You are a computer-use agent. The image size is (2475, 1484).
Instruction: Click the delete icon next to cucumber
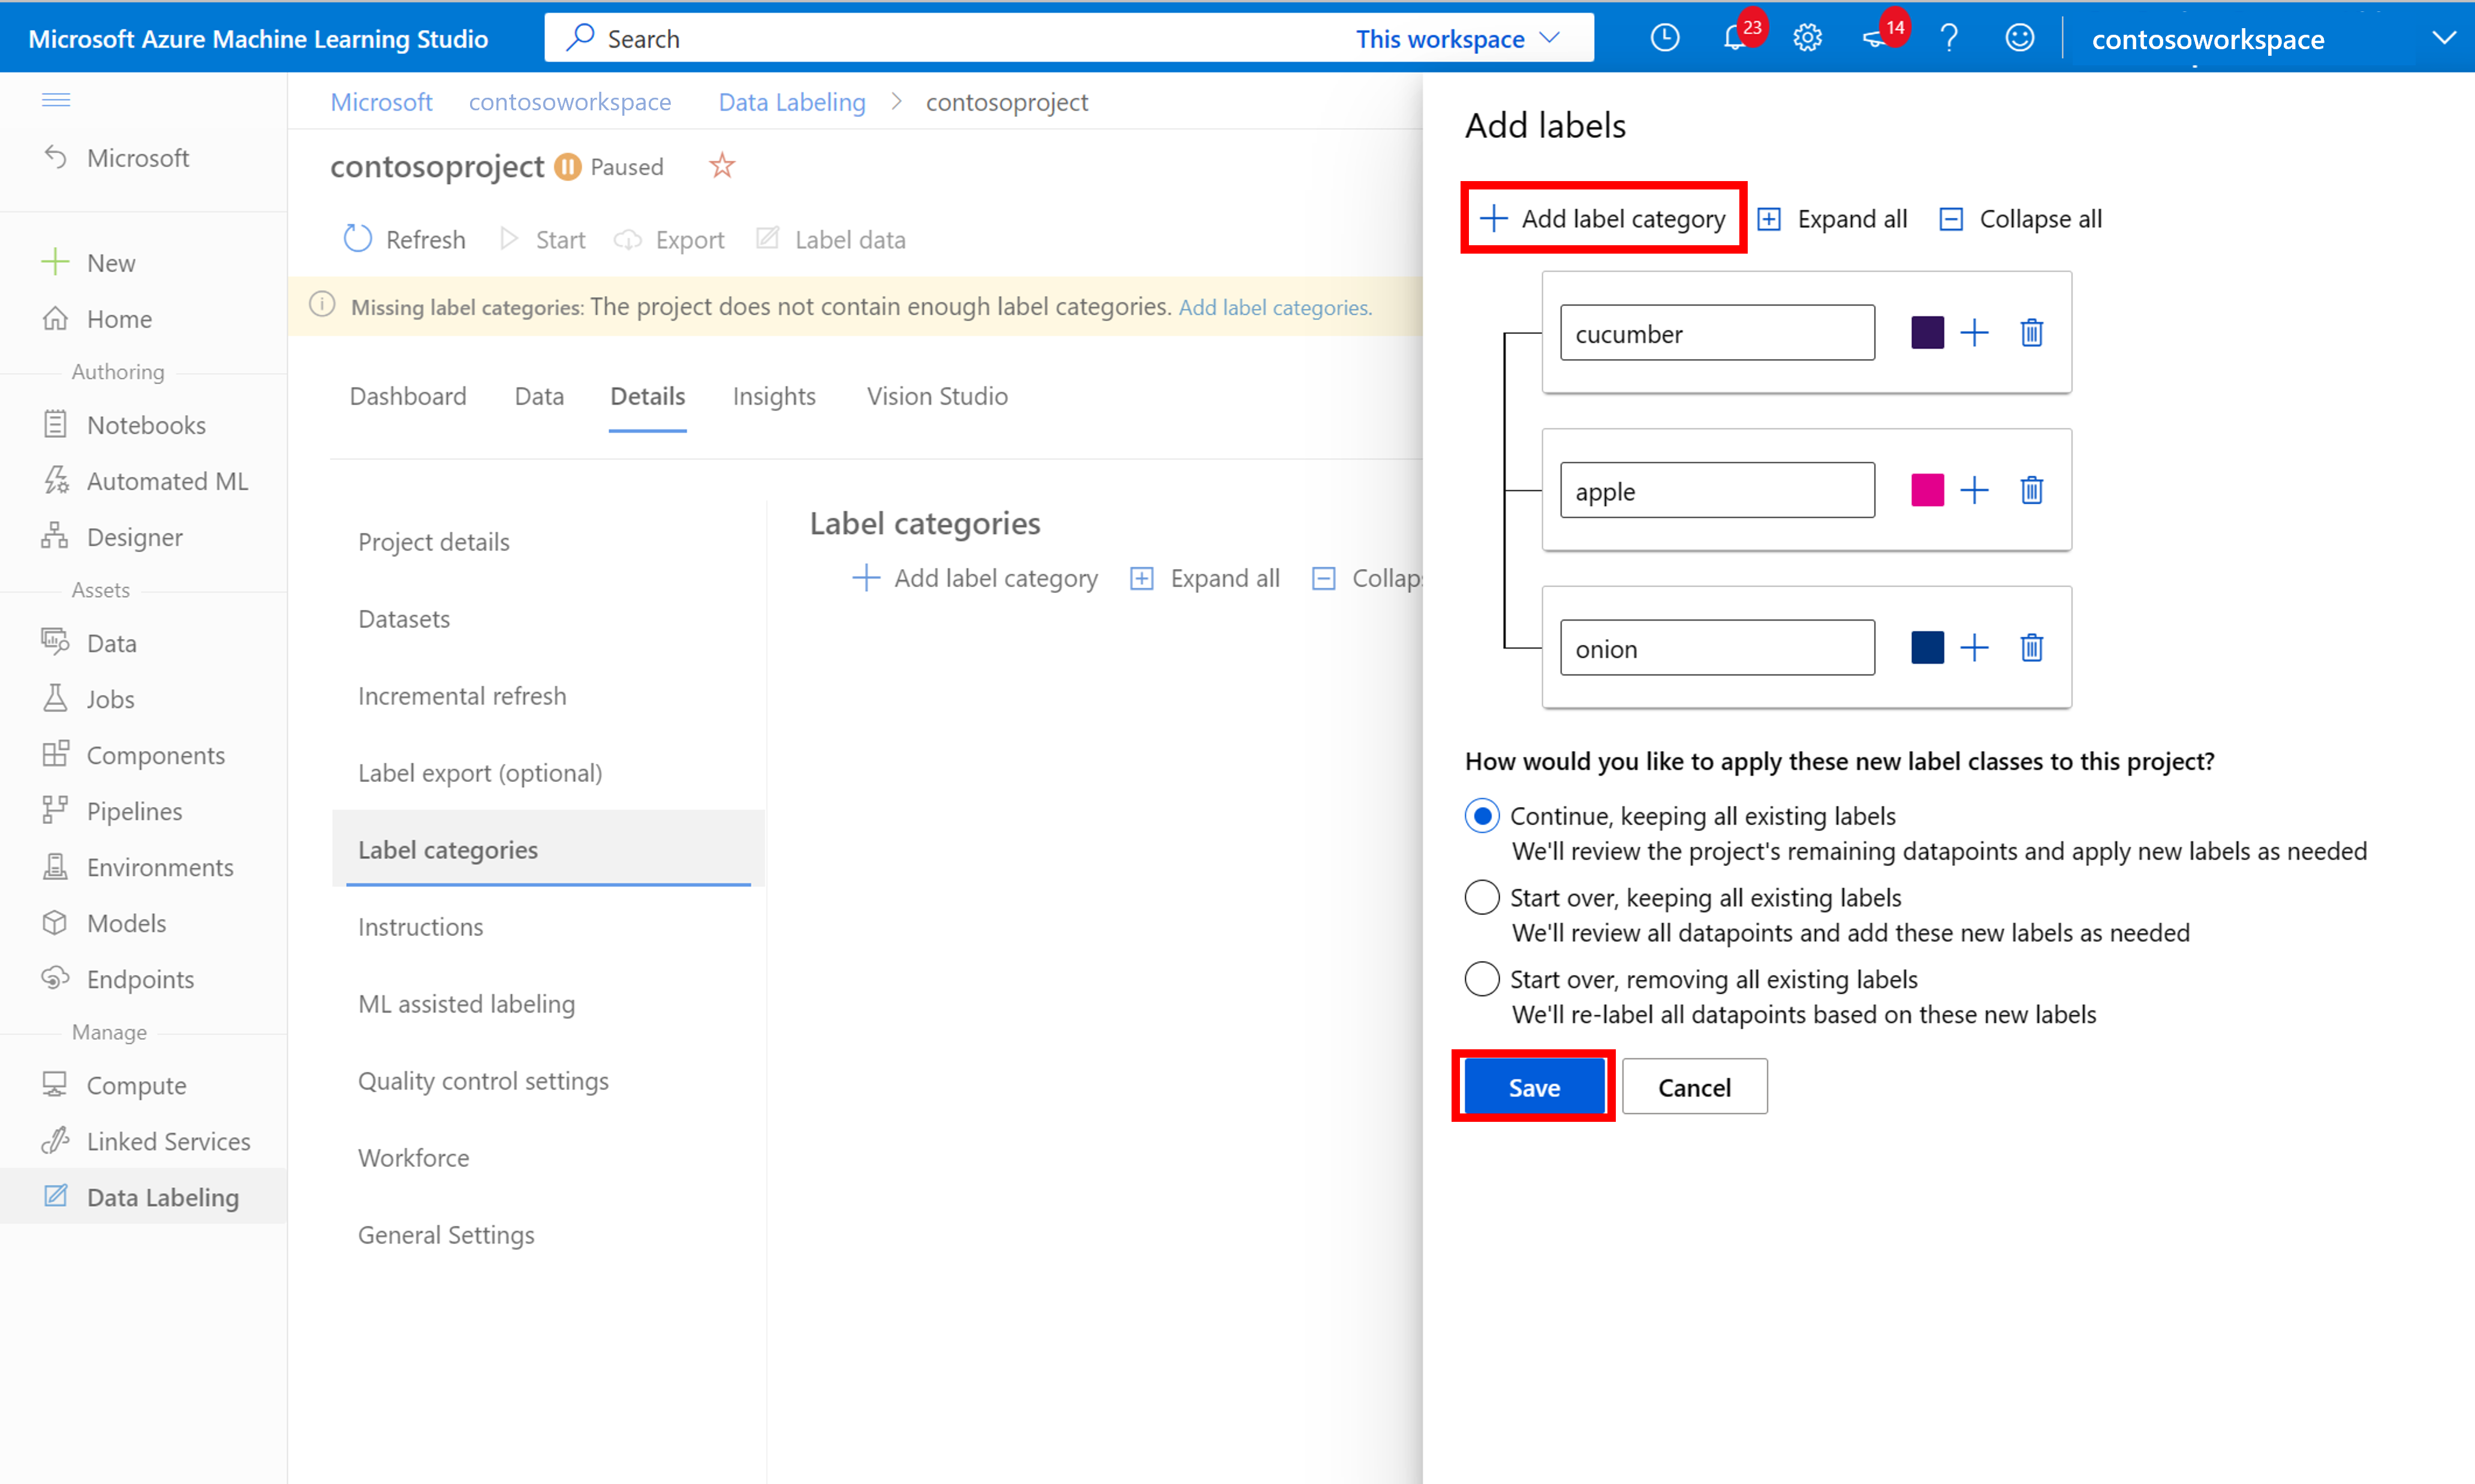2031,332
